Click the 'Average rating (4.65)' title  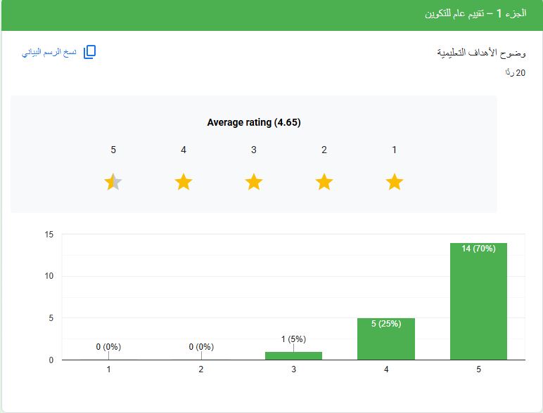point(254,122)
